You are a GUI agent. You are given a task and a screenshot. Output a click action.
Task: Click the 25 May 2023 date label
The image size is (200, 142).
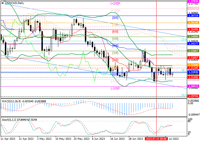pos(81,139)
